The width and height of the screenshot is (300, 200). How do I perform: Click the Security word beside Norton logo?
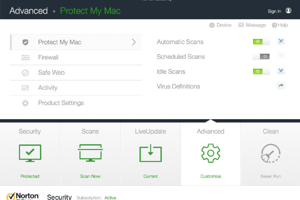[59, 197]
